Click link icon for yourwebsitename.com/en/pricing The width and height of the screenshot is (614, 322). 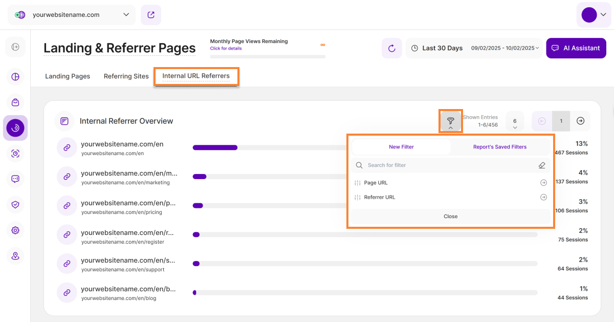pyautogui.click(x=67, y=205)
